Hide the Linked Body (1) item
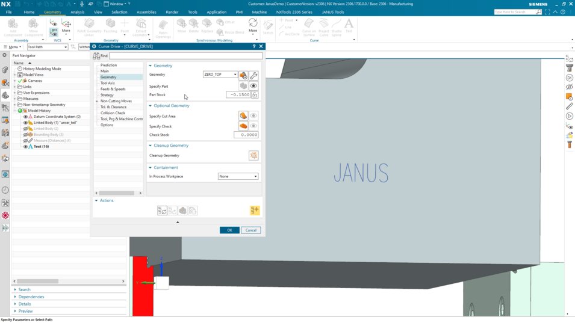 point(26,123)
